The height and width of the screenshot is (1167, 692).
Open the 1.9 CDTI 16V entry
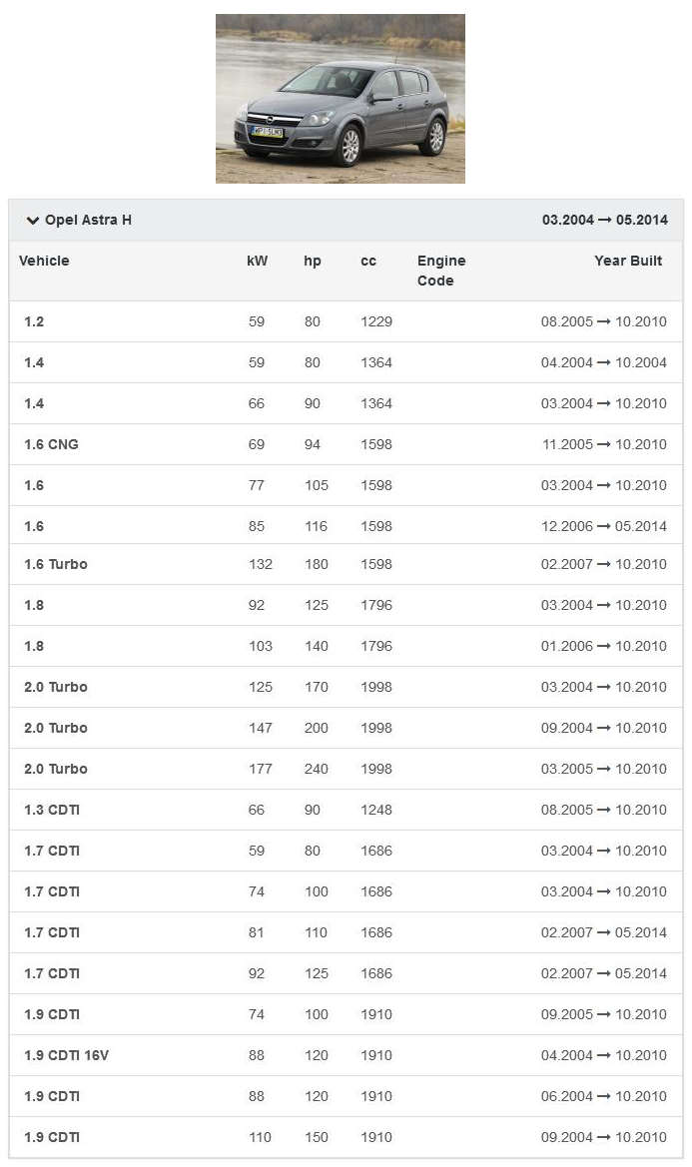pos(66,1055)
